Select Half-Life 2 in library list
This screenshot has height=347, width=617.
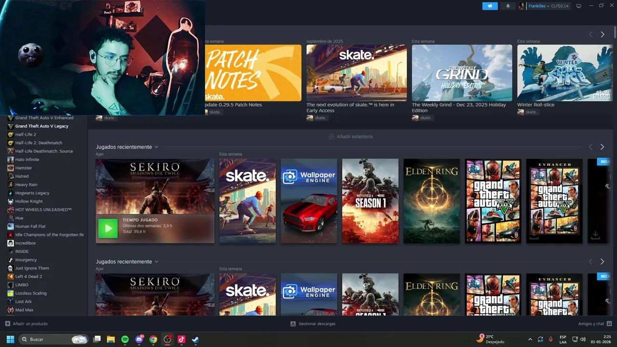pos(26,134)
